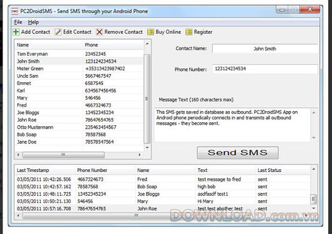Click history text 'Hi Mary'

[x=205, y=201]
